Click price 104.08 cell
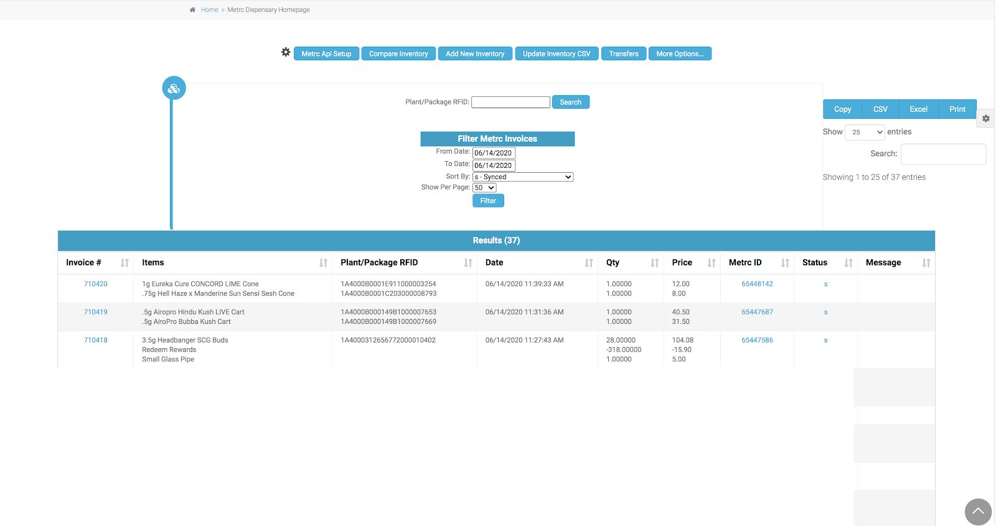The width and height of the screenshot is (996, 526). 683,340
